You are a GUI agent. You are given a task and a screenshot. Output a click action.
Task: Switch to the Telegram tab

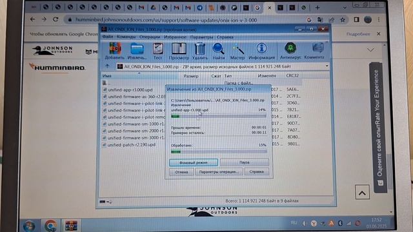click(199, 8)
